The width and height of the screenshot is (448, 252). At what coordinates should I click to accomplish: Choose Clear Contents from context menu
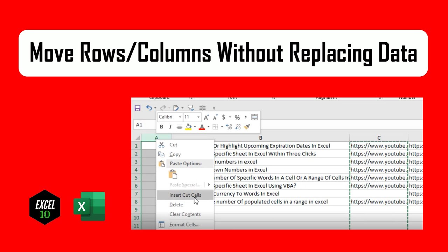coord(185,214)
